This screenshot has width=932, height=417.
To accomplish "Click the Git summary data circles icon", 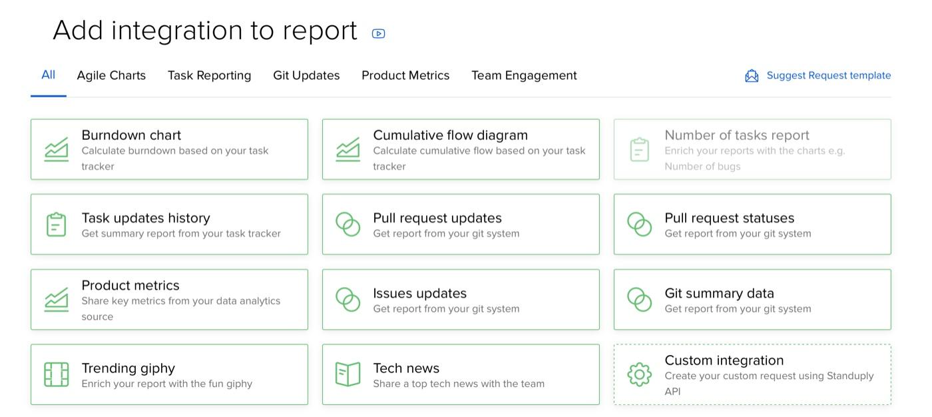I will 640,300.
